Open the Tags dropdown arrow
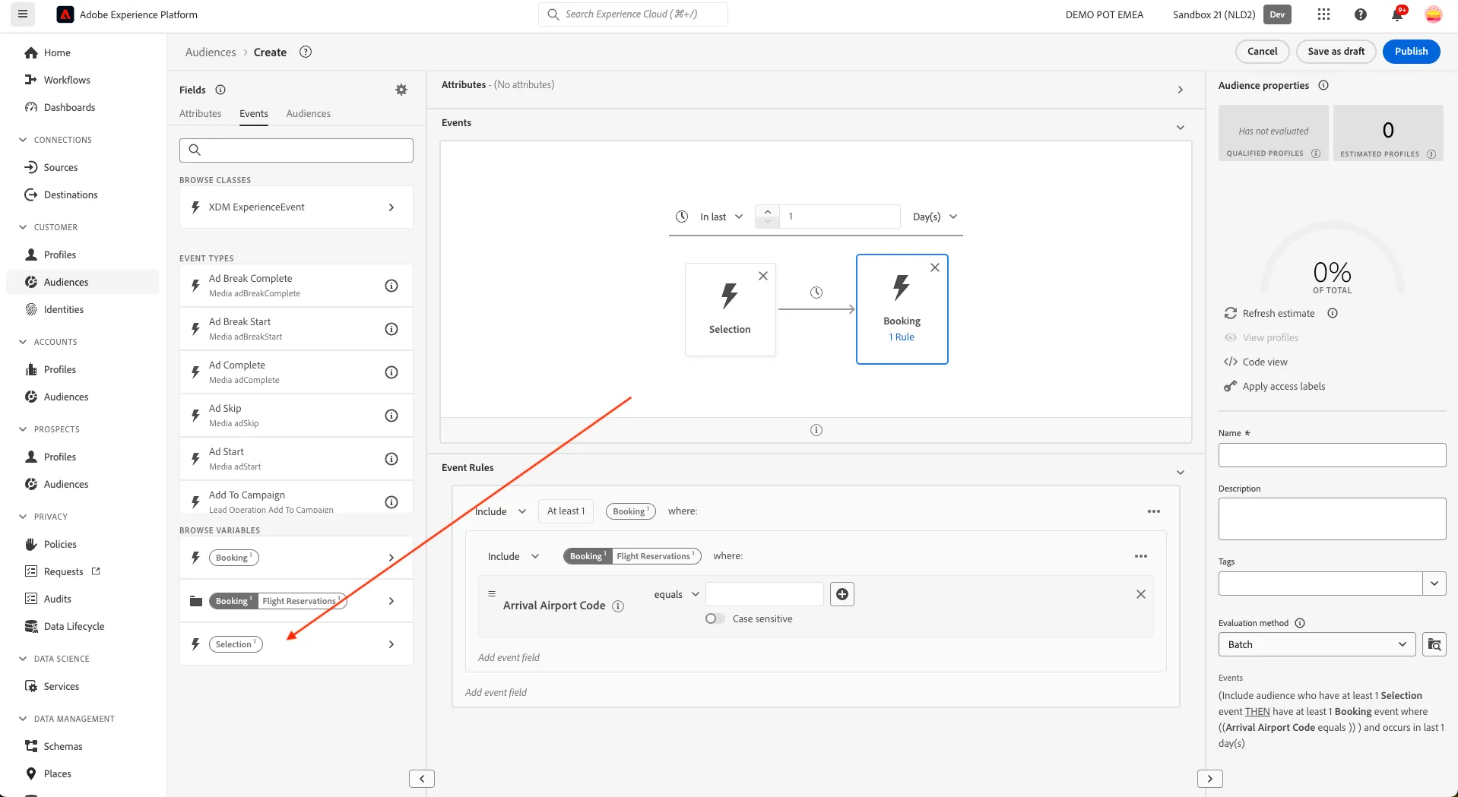 pos(1434,584)
